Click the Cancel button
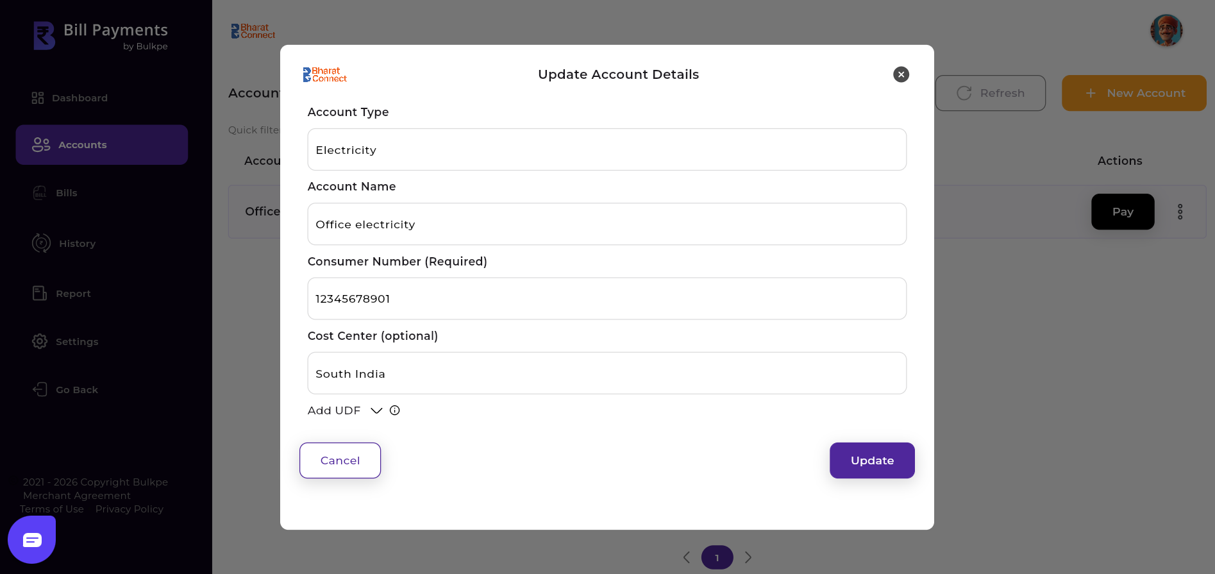 coord(340,460)
